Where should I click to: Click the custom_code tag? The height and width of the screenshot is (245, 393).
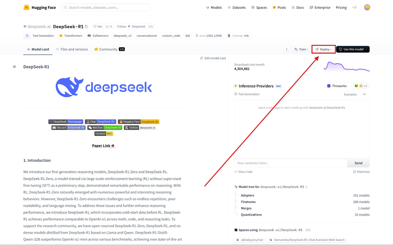[x=171, y=36]
